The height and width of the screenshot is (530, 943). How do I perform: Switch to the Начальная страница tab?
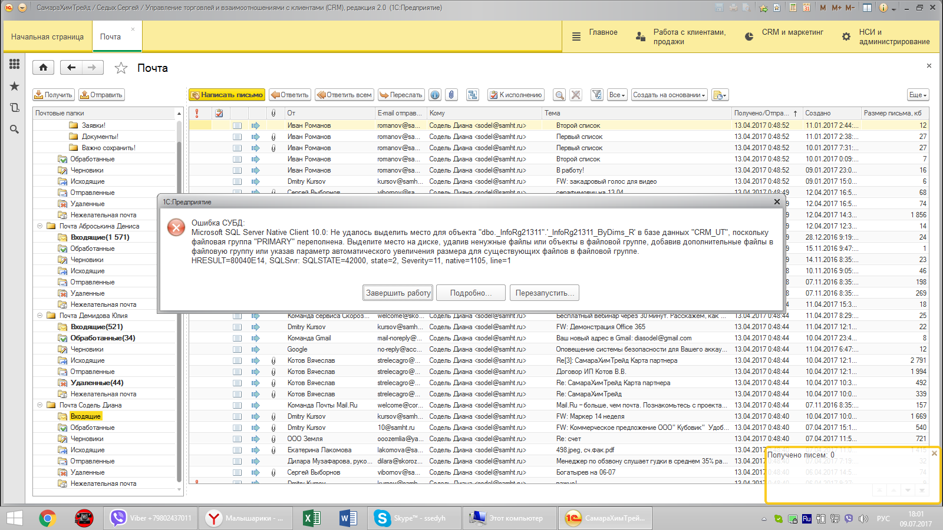point(47,37)
